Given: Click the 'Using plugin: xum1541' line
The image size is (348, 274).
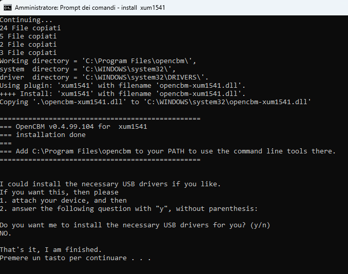Looking at the screenshot, I should (123, 86).
